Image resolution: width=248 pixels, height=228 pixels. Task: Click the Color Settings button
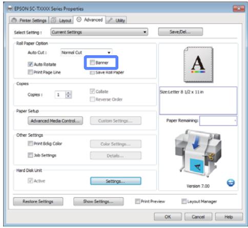tap(116, 144)
